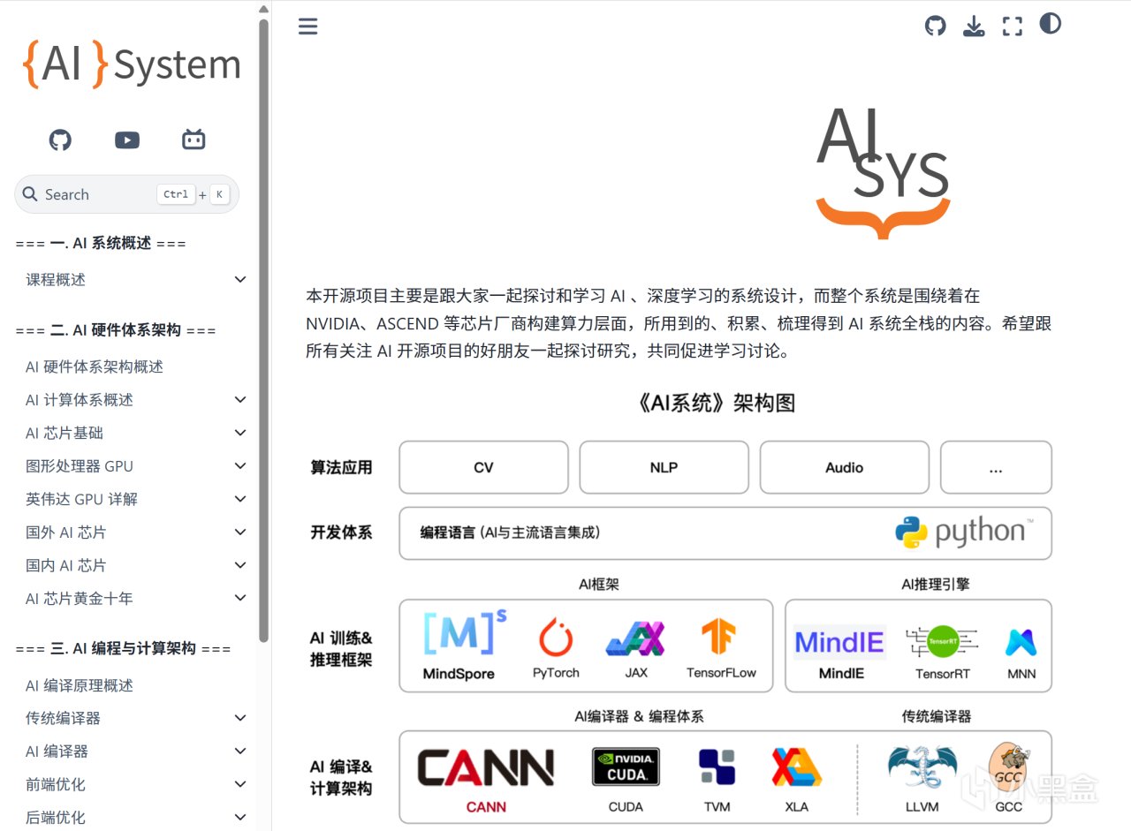Open the 后端优化 sidebar link

tap(56, 818)
